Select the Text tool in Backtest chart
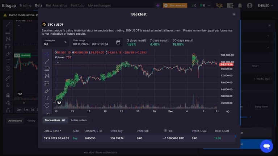The image size is (278, 156). click(47, 98)
